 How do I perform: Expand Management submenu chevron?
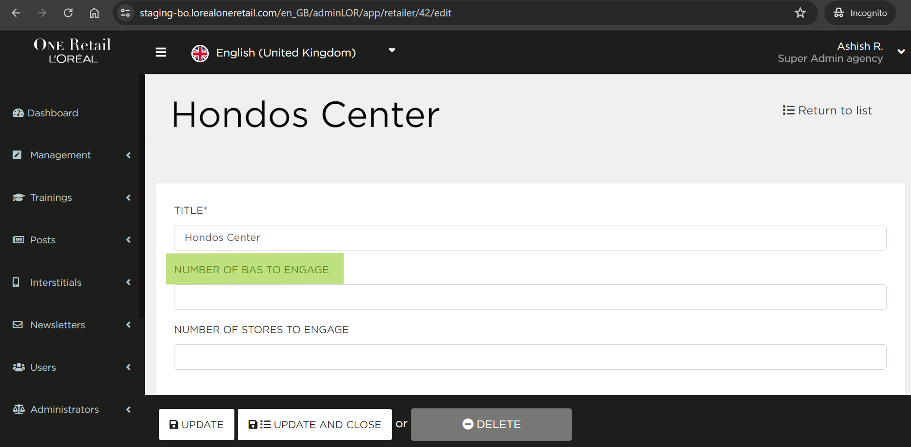129,155
